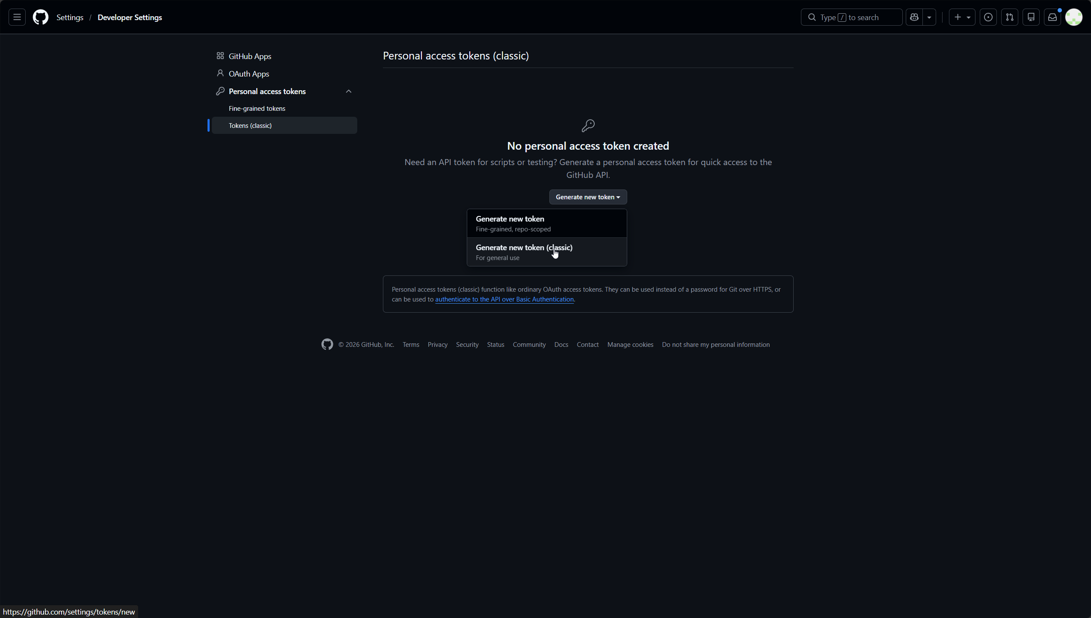
Task: Open the user avatar menu
Action: (x=1073, y=17)
